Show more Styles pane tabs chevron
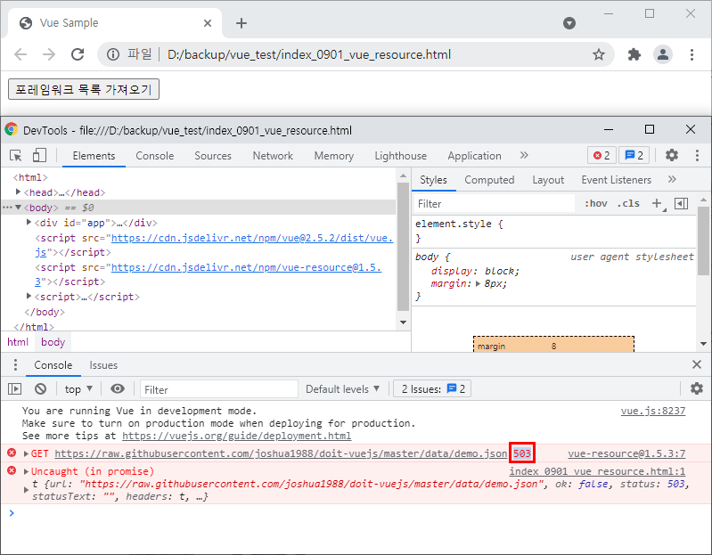 [672, 179]
